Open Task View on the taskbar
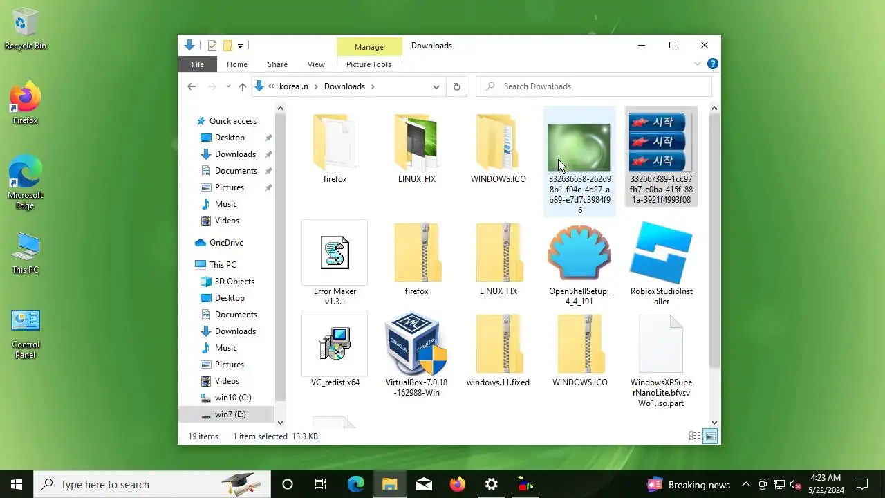The width and height of the screenshot is (885, 498). (321, 484)
